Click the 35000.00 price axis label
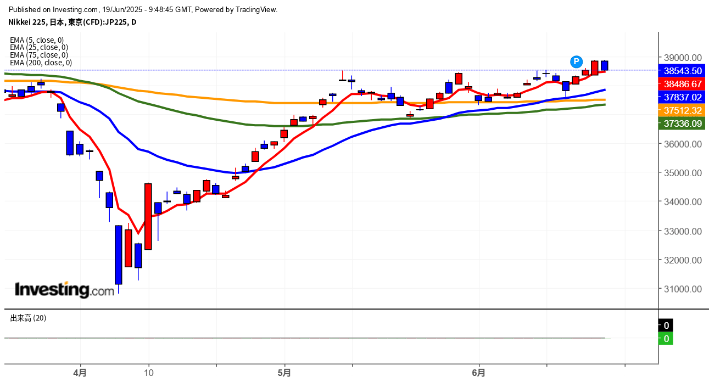This screenshot has width=709, height=382. pos(683,173)
